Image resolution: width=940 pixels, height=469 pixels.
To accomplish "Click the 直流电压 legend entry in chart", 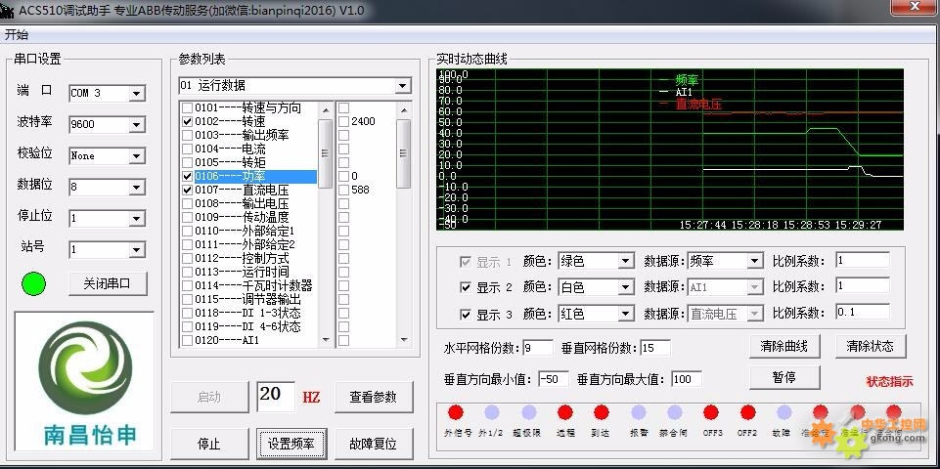I will [x=698, y=105].
